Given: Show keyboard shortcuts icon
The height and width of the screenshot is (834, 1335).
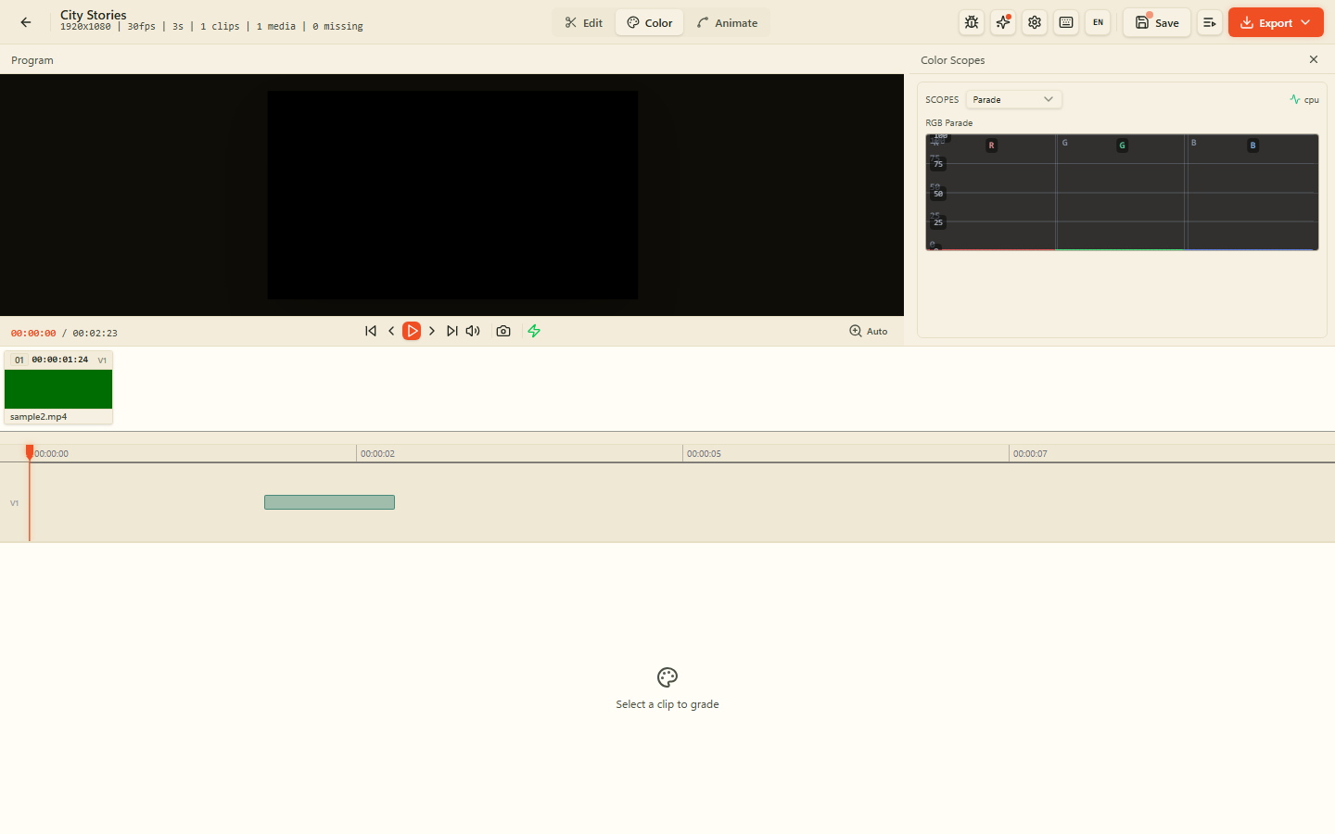Looking at the screenshot, I should 1066,22.
